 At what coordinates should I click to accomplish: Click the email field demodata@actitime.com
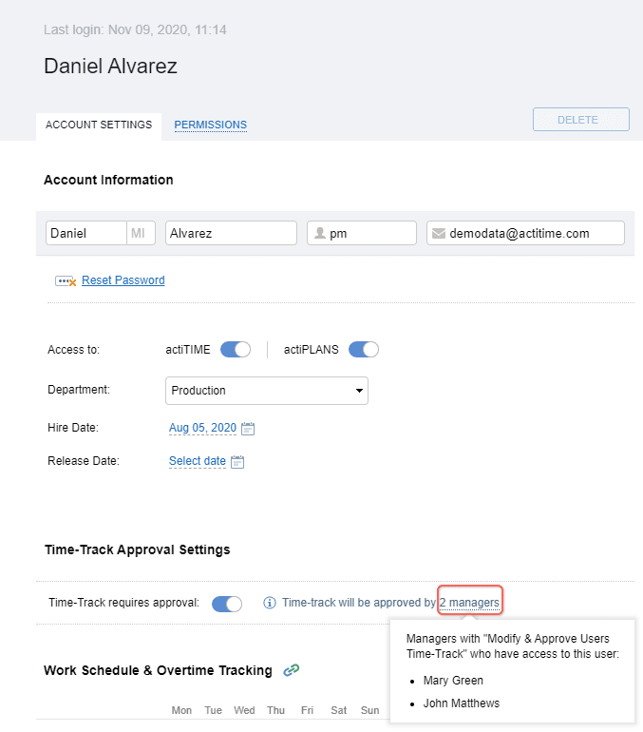tap(525, 233)
